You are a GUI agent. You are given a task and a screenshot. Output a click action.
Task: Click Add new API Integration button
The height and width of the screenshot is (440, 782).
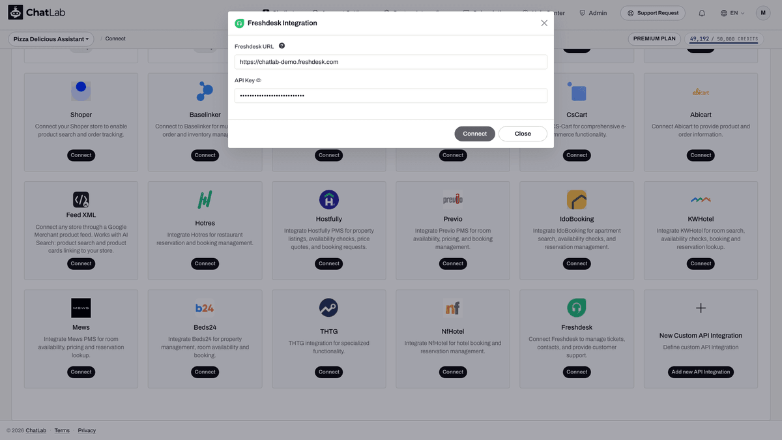tap(701, 372)
